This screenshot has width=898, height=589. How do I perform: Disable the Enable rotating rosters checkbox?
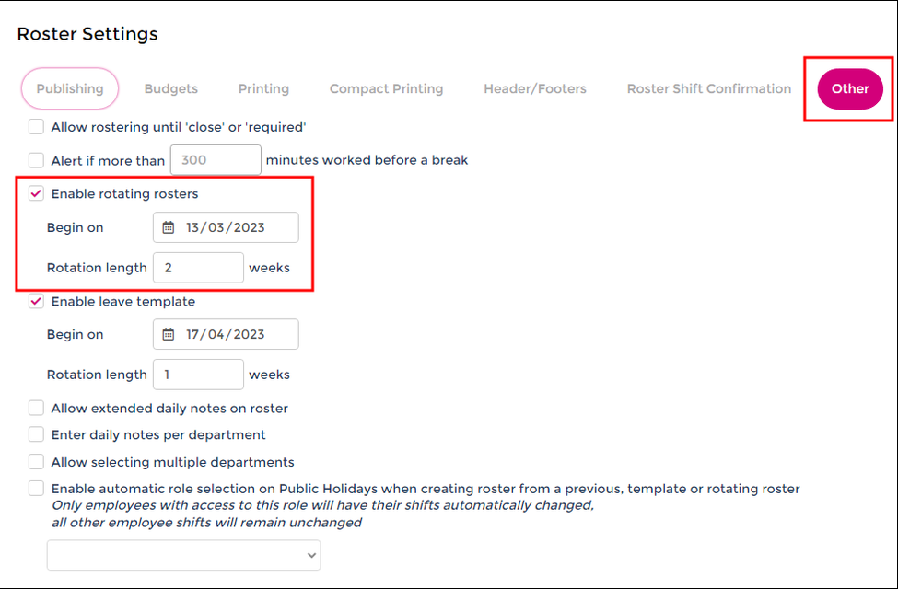tap(36, 193)
